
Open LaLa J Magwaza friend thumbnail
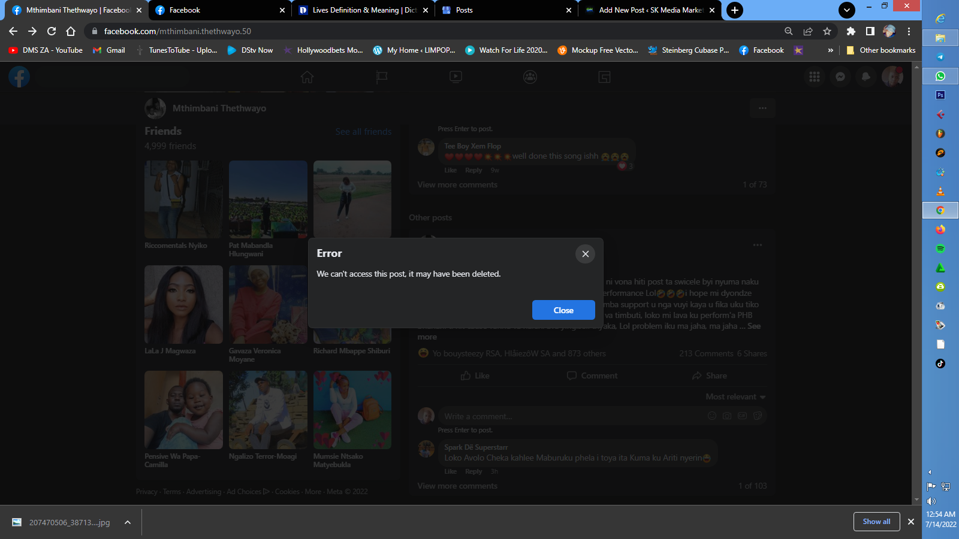(x=183, y=305)
